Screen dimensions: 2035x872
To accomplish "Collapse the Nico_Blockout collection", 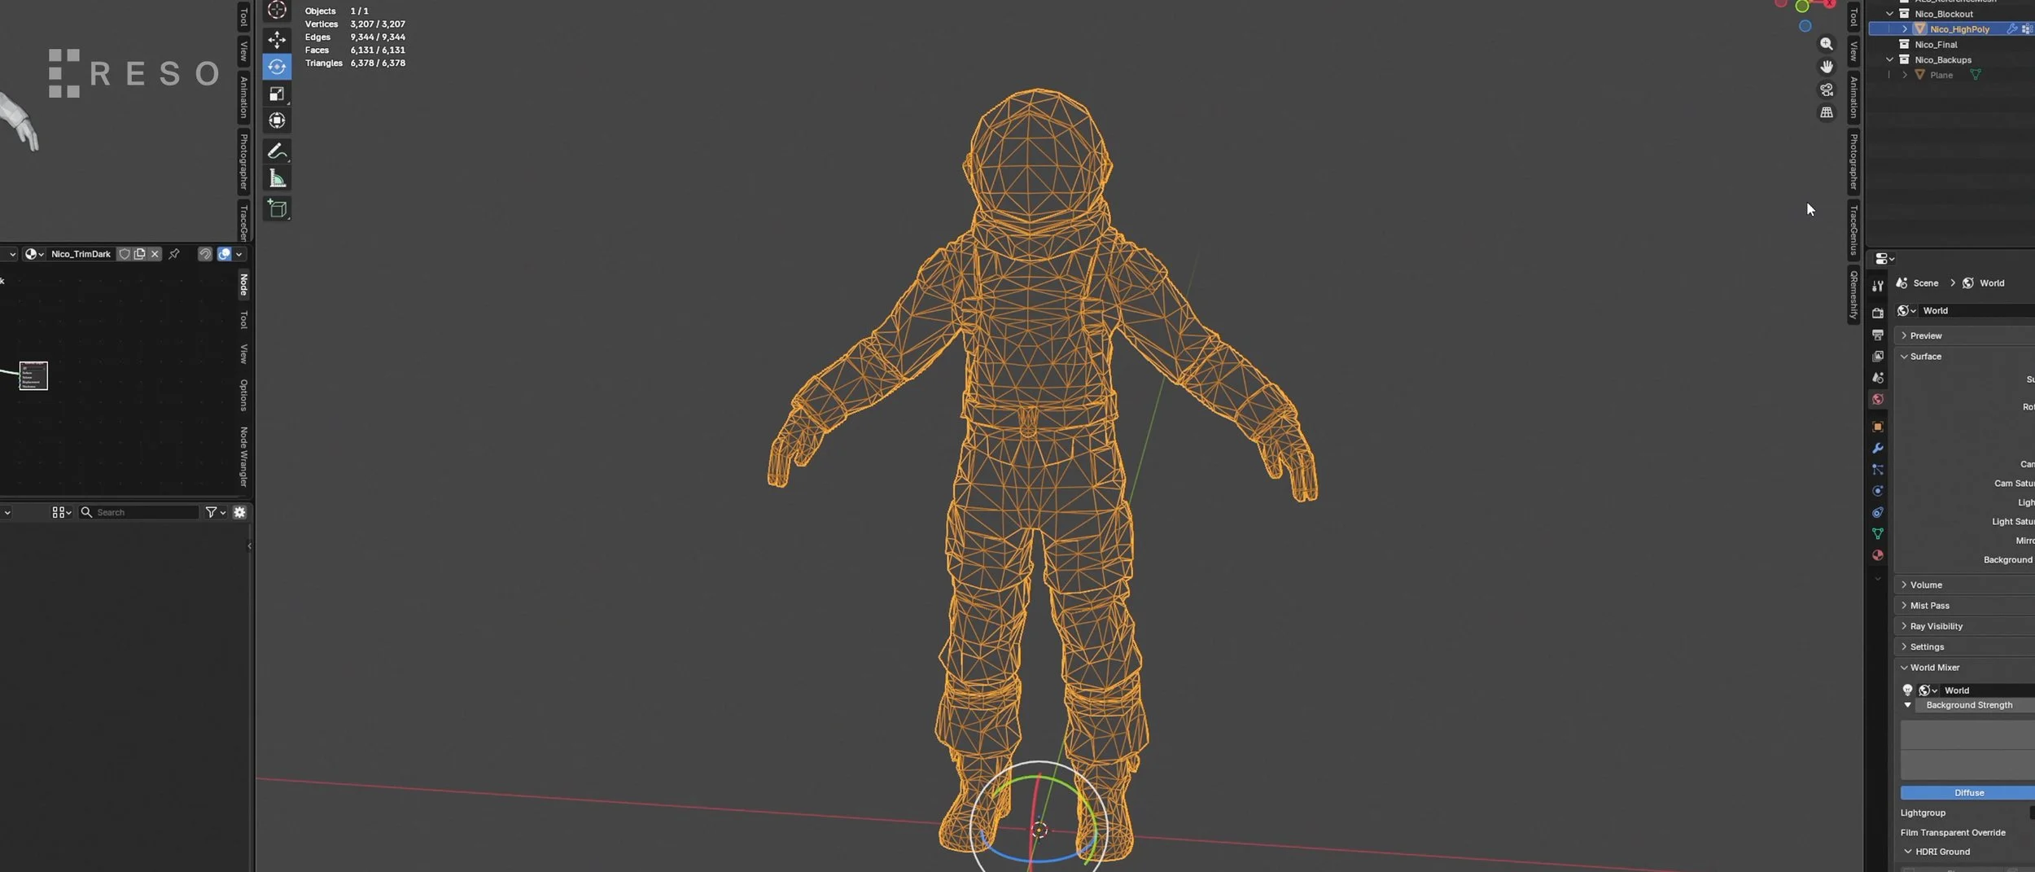I will tap(1889, 14).
